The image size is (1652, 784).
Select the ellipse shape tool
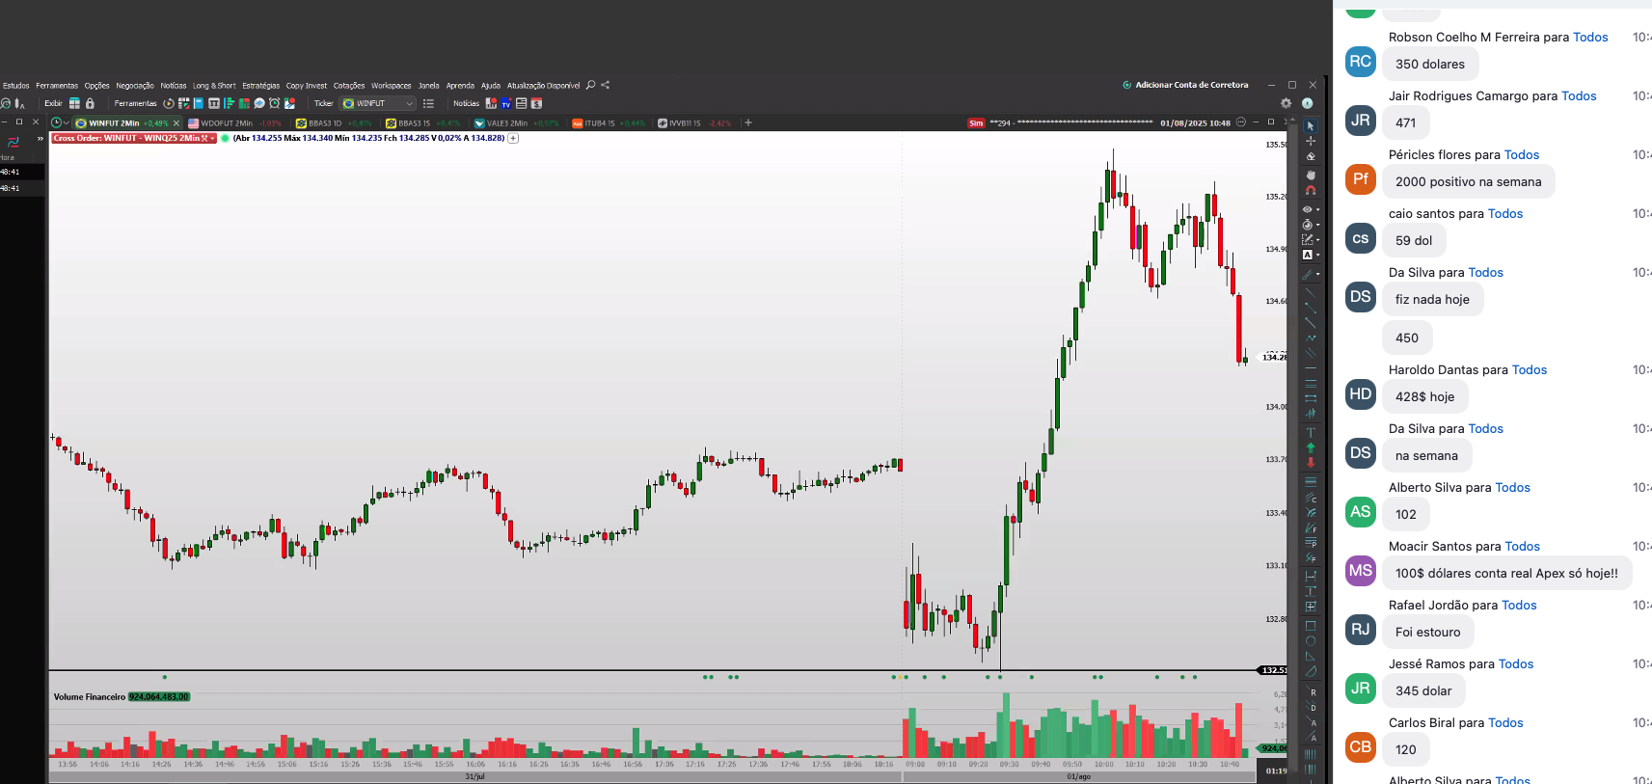[1310, 640]
